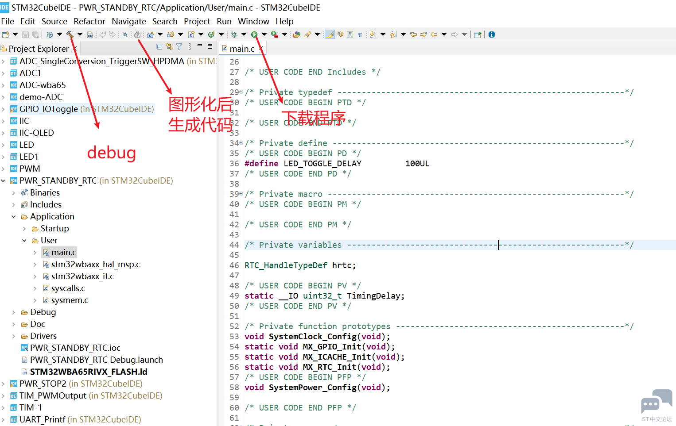Start debugging with the bug icon
Image resolution: width=676 pixels, height=426 pixels.
(x=234, y=35)
